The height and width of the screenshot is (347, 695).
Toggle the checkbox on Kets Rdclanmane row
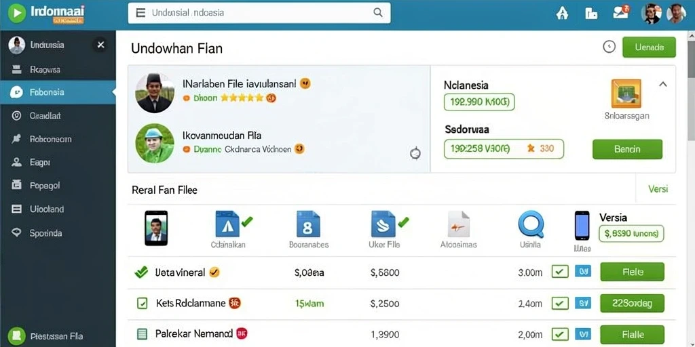click(x=142, y=303)
